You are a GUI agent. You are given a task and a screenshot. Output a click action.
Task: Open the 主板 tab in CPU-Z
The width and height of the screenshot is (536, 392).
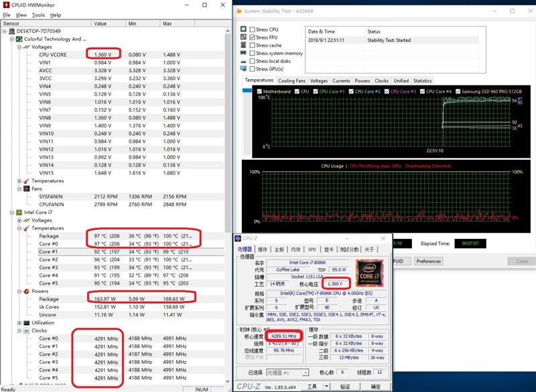click(279, 250)
